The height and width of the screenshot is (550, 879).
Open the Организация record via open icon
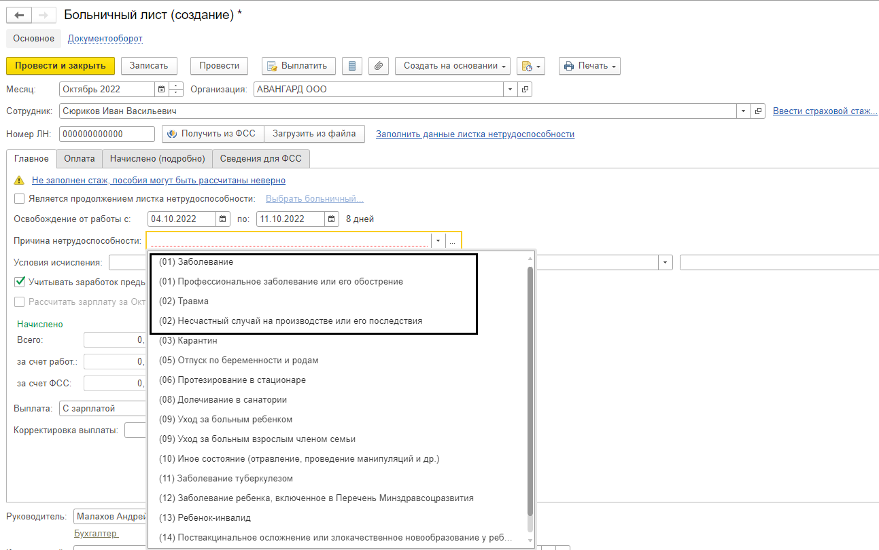coord(525,89)
